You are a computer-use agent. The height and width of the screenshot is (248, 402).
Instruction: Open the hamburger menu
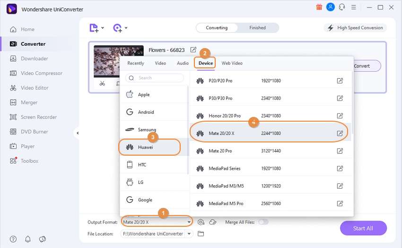(x=354, y=7)
